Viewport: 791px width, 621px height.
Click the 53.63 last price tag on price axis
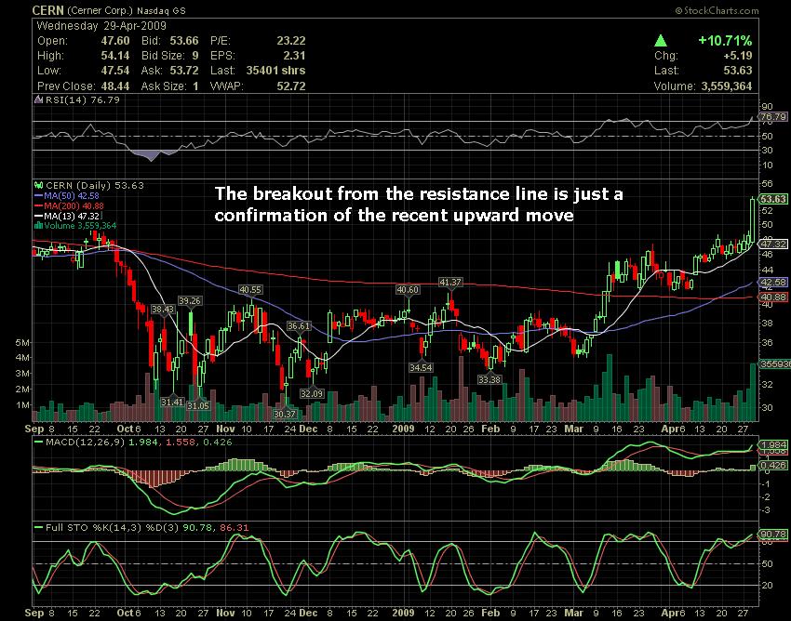[x=773, y=199]
